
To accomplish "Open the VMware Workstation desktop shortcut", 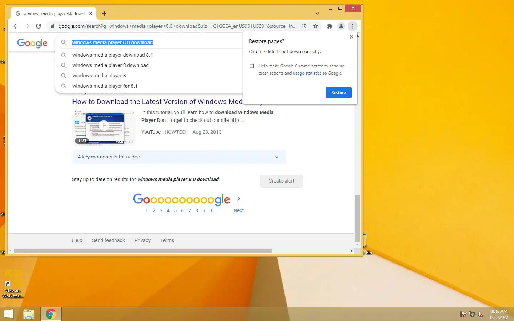I will coord(13,284).
